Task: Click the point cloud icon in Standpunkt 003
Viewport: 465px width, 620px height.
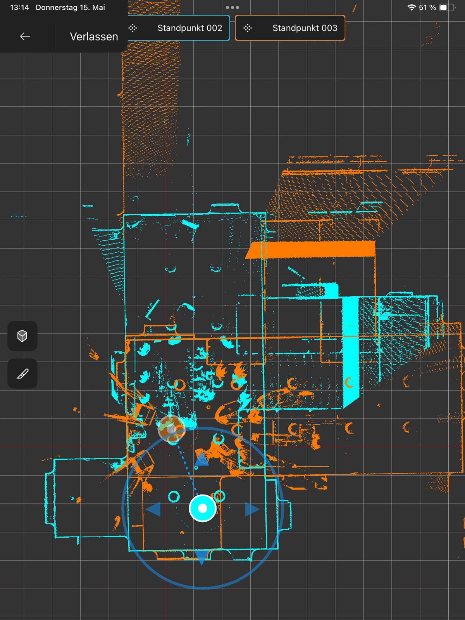Action: [248, 28]
